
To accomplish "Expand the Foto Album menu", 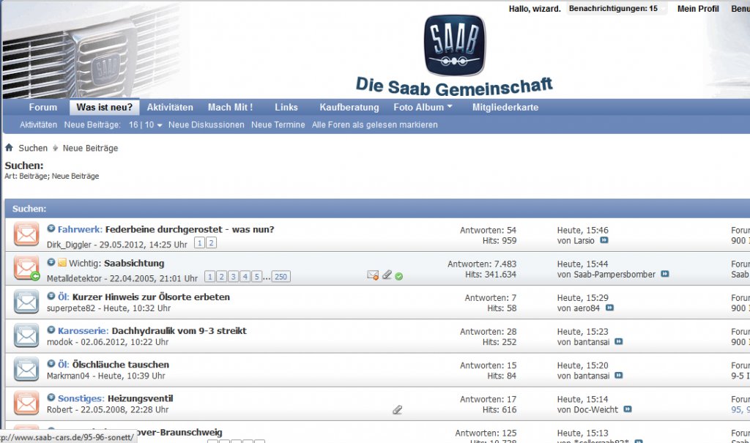I will tap(423, 107).
